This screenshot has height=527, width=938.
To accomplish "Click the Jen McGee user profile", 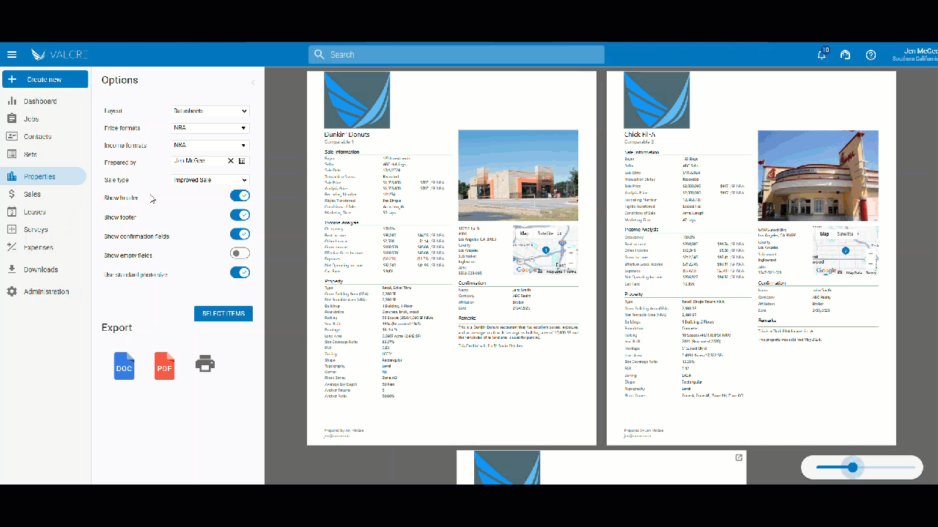I will (x=915, y=55).
